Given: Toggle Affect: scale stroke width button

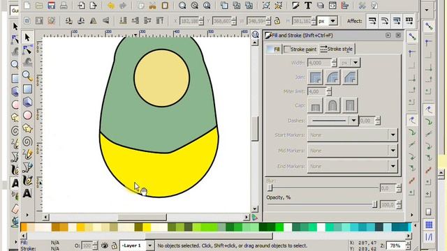Looking at the screenshot, I should pyautogui.click(x=372, y=21).
